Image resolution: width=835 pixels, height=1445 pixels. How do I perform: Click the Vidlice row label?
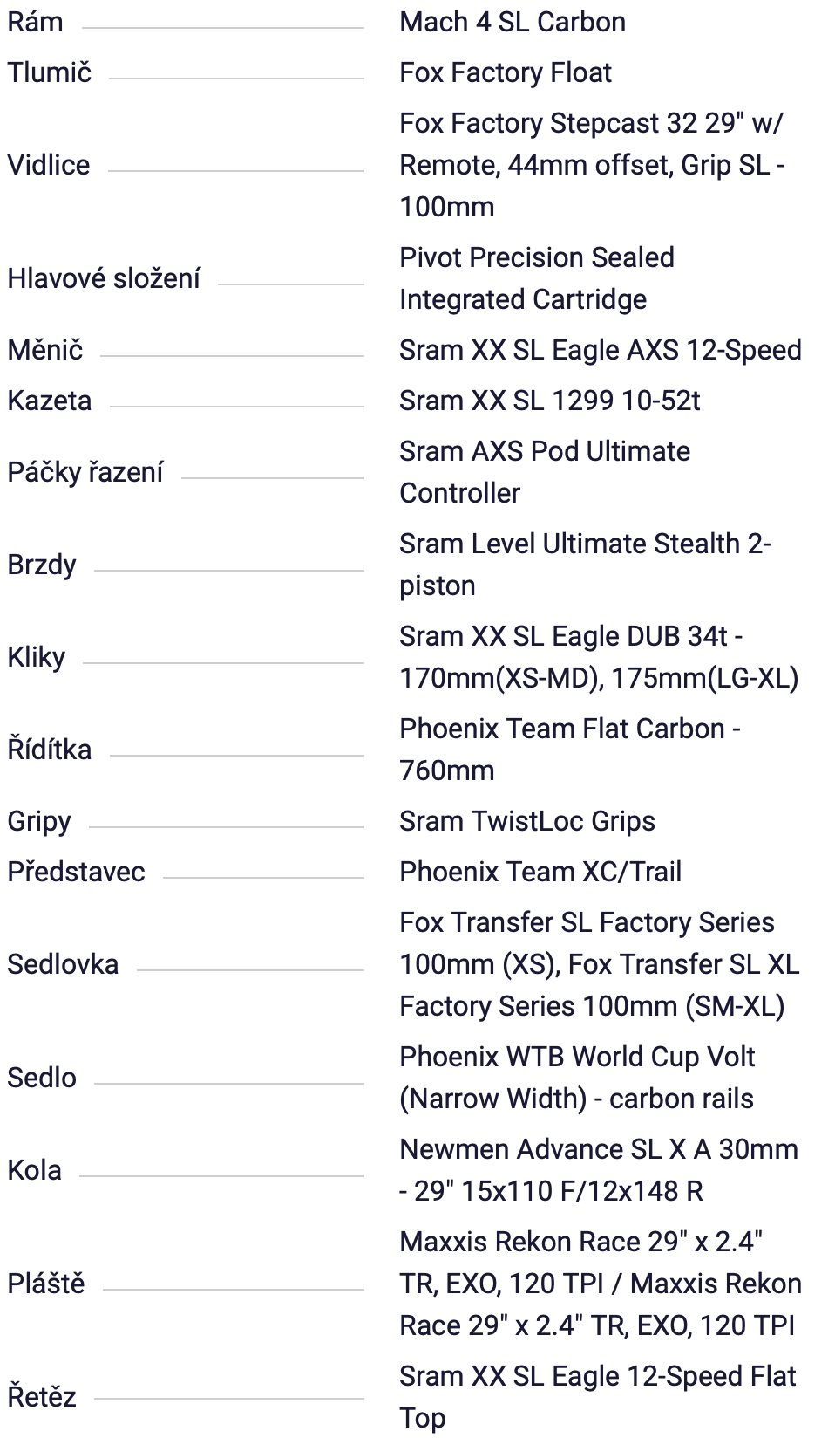point(48,165)
